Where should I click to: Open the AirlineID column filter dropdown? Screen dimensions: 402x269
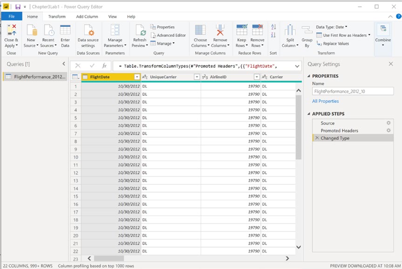click(257, 77)
